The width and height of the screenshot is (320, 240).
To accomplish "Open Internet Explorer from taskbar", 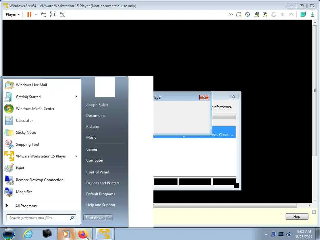I will 28,234.
